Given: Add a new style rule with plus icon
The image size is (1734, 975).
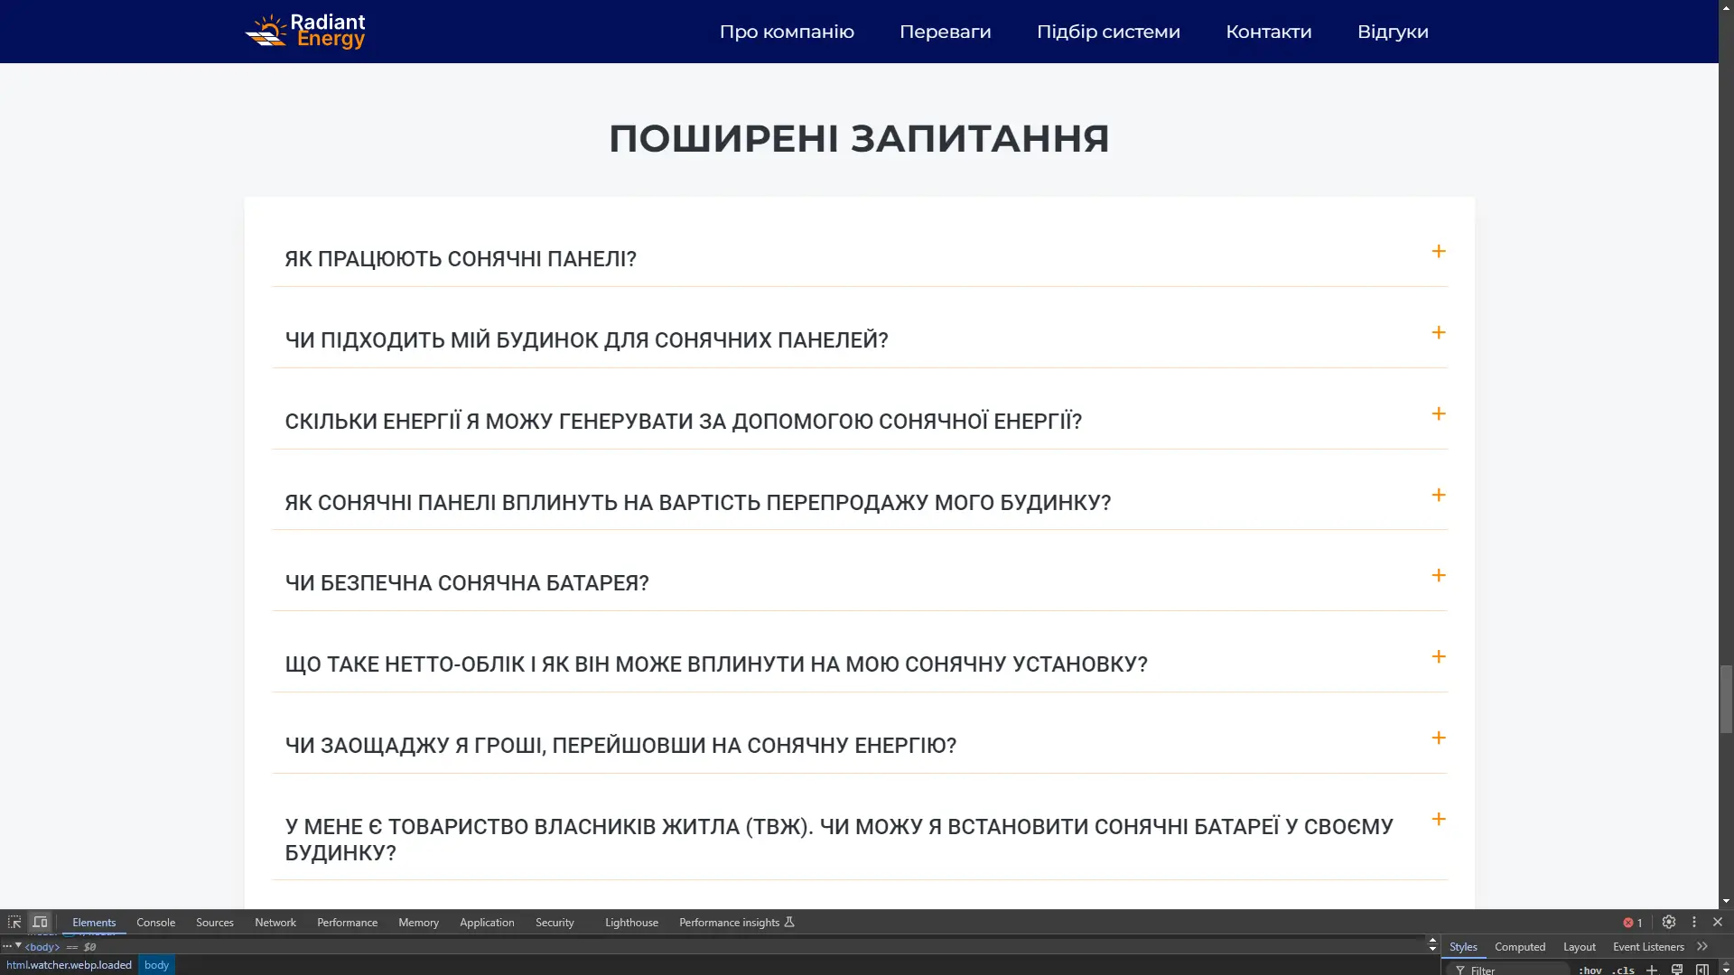Looking at the screenshot, I should (1651, 970).
